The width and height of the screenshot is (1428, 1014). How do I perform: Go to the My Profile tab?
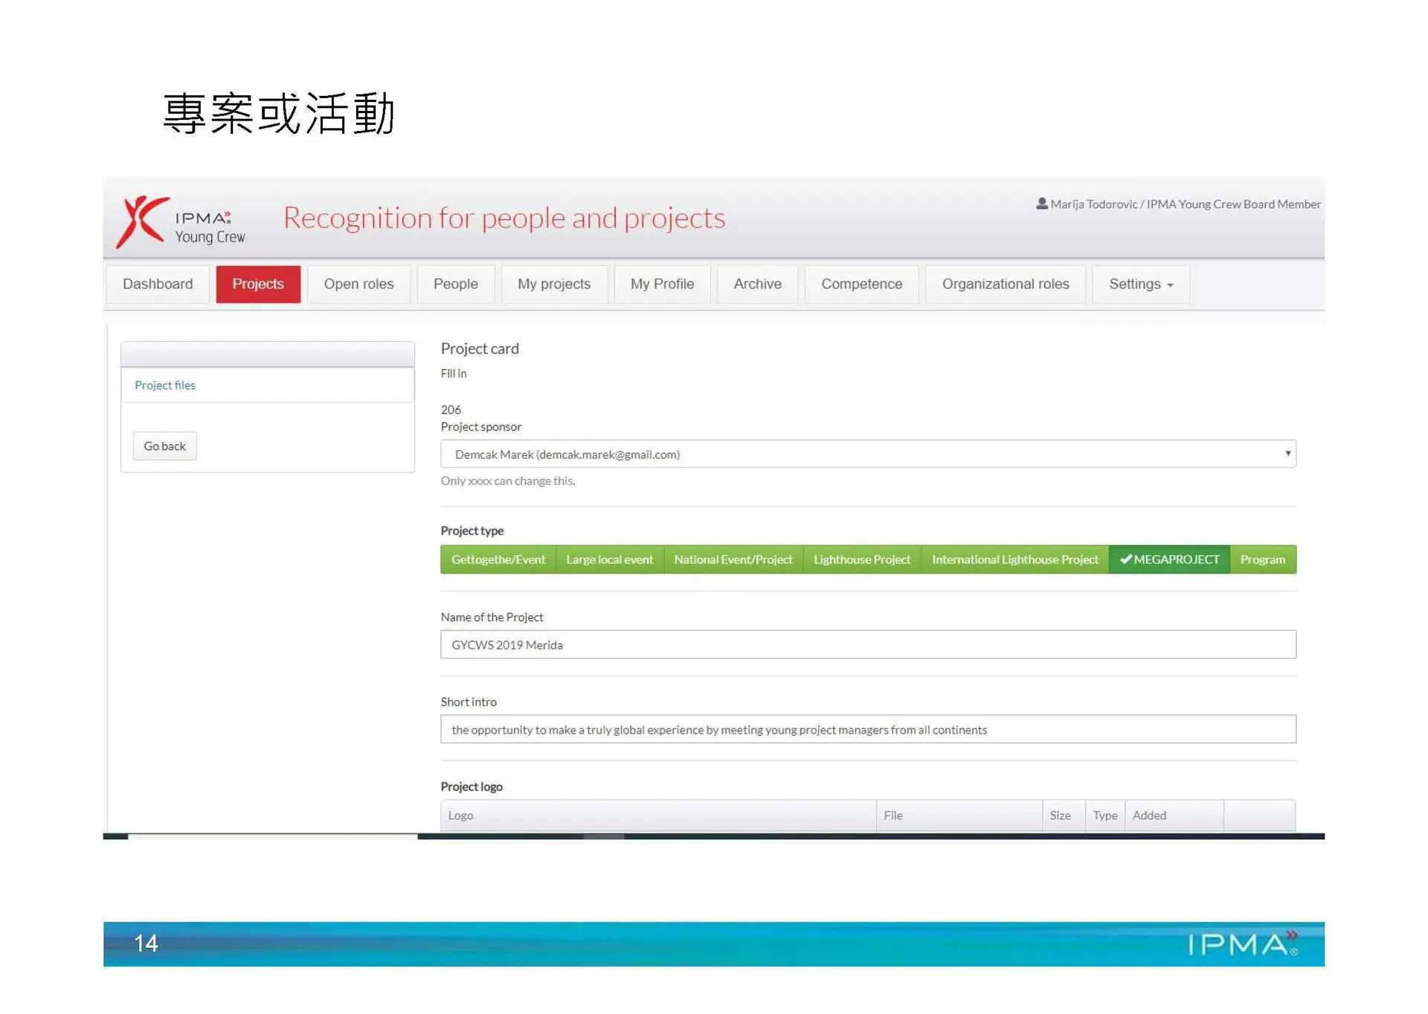tap(662, 284)
